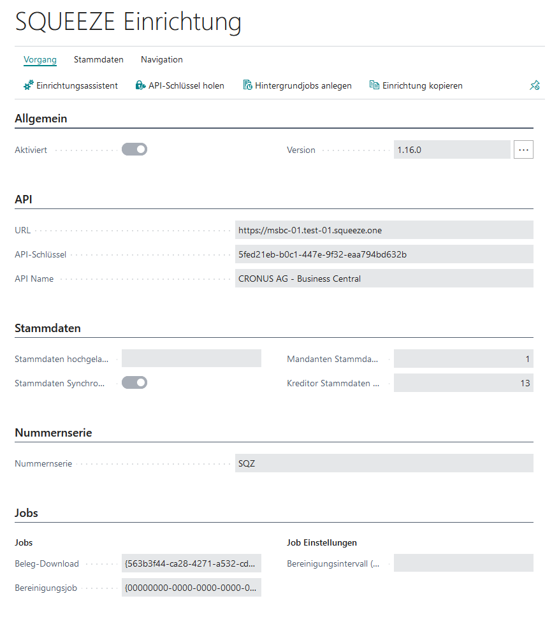Open the Navigation menu tab
Screen dimensions: 559x617
pos(162,60)
